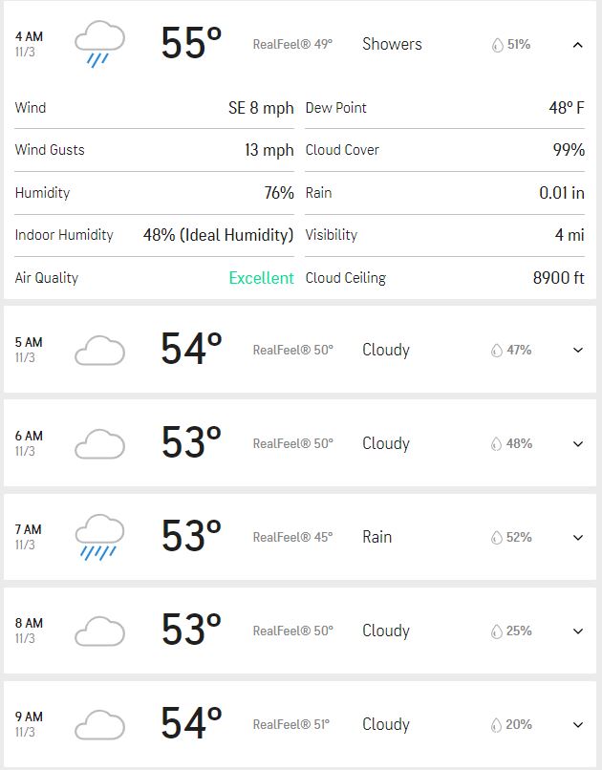Click the cloud icon for 6 AM

99,444
